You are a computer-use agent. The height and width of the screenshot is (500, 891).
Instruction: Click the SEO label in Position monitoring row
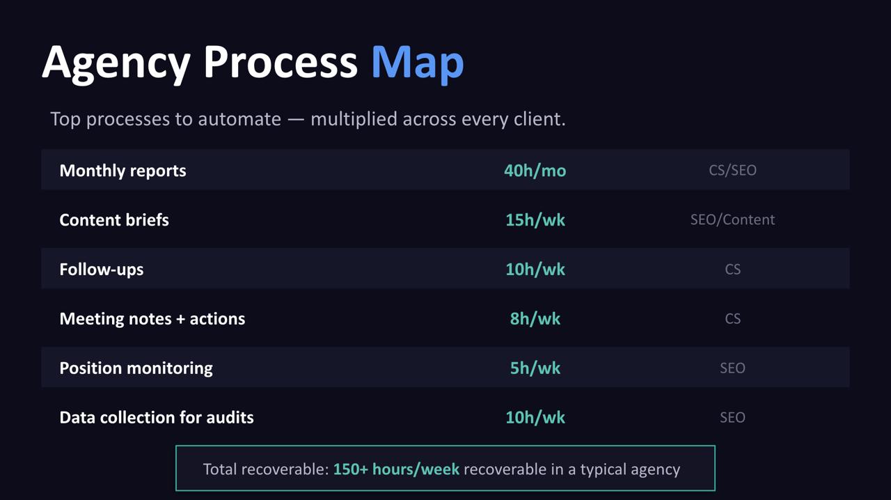(732, 368)
